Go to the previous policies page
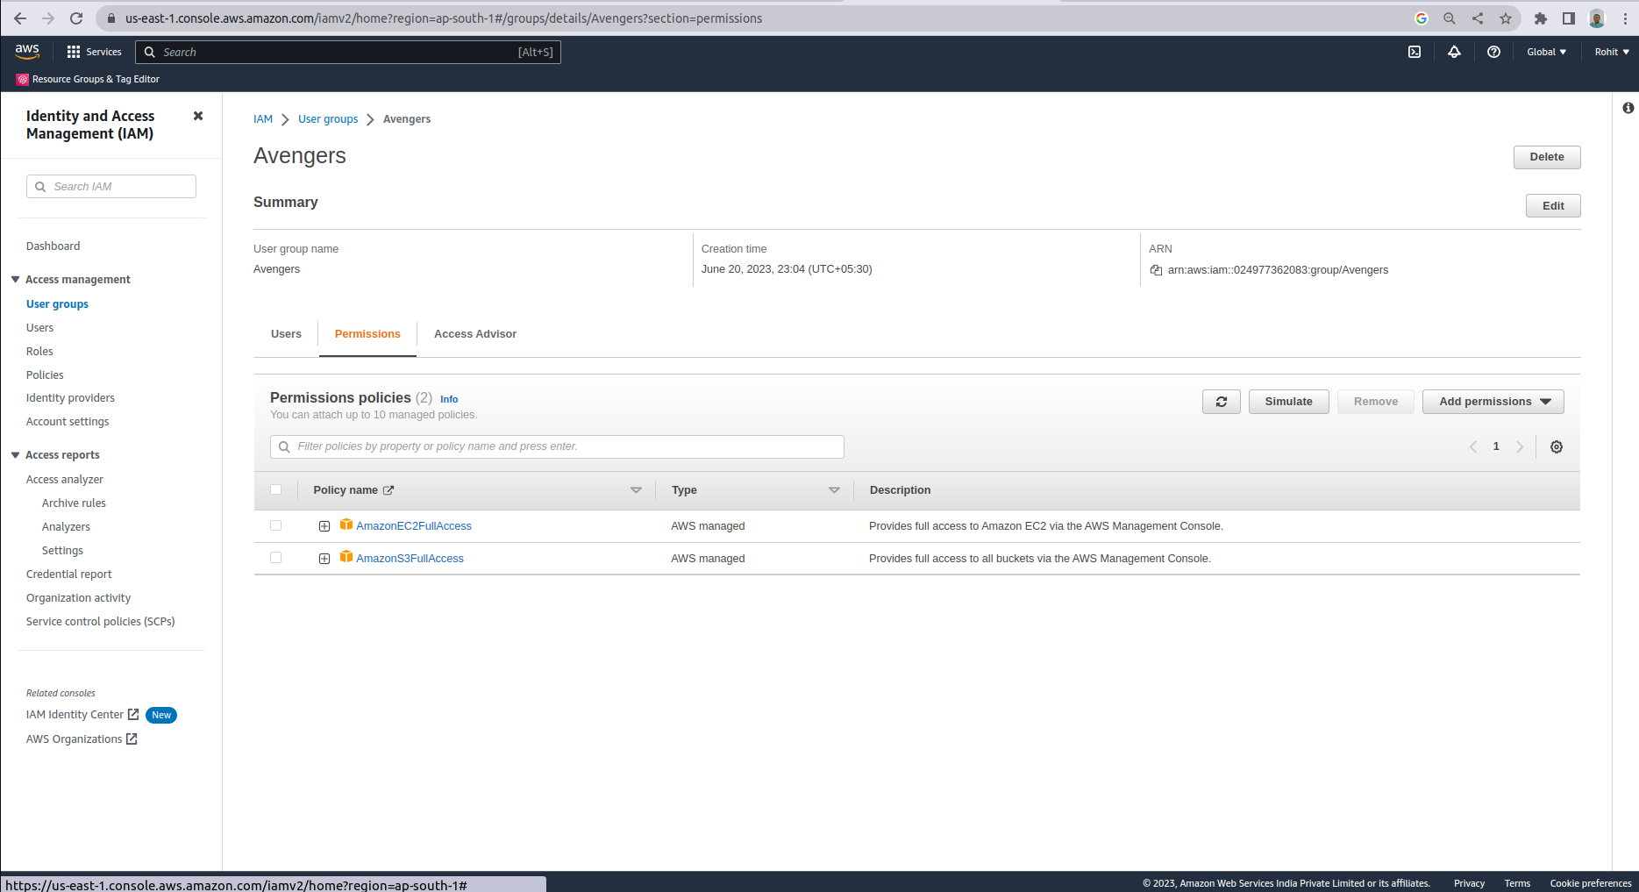This screenshot has width=1639, height=892. coord(1473,446)
